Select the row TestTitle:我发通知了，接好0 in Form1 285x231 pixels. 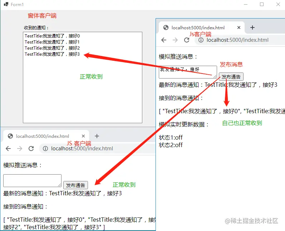point(52,36)
